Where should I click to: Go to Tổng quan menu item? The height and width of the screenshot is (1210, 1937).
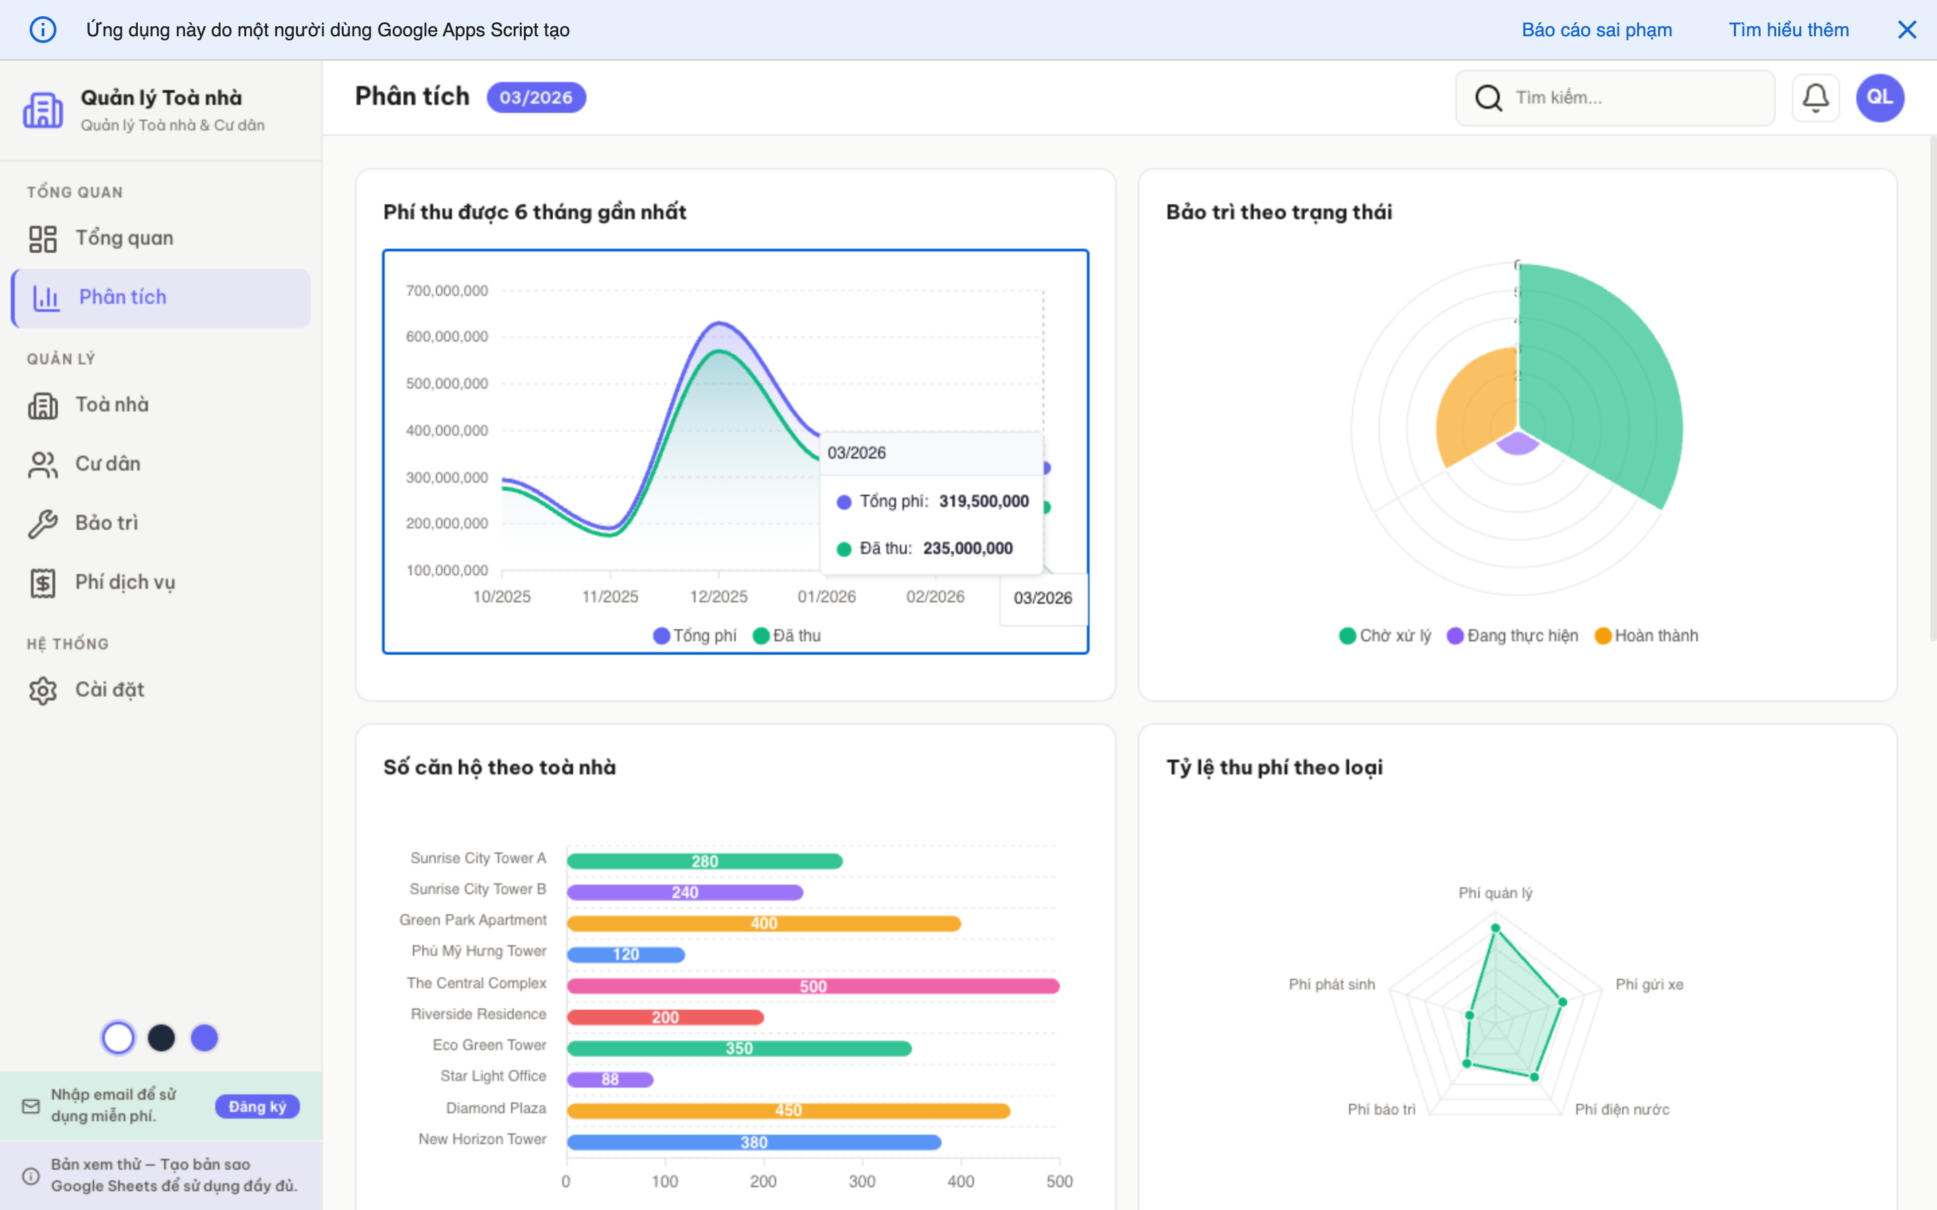click(x=124, y=239)
